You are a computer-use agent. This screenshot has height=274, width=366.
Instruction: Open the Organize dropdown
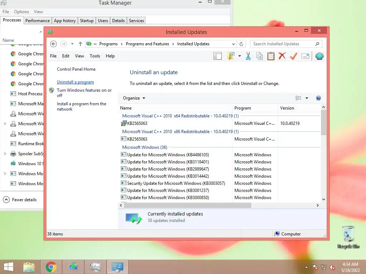pos(134,98)
